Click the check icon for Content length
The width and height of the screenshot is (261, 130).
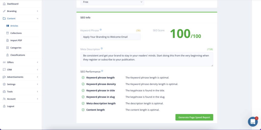point(83,110)
